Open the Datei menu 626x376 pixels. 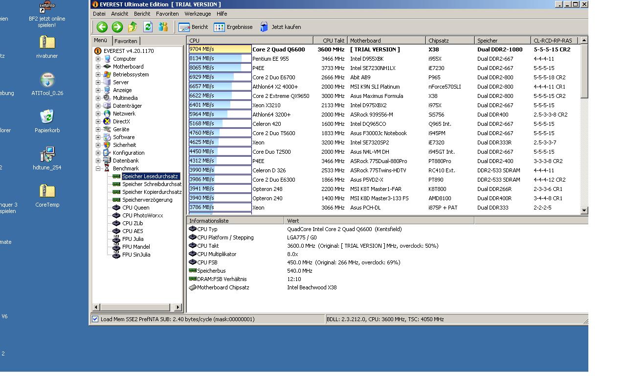pyautogui.click(x=99, y=14)
